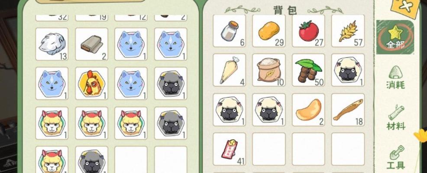Select the potato item with count 29

point(269,31)
